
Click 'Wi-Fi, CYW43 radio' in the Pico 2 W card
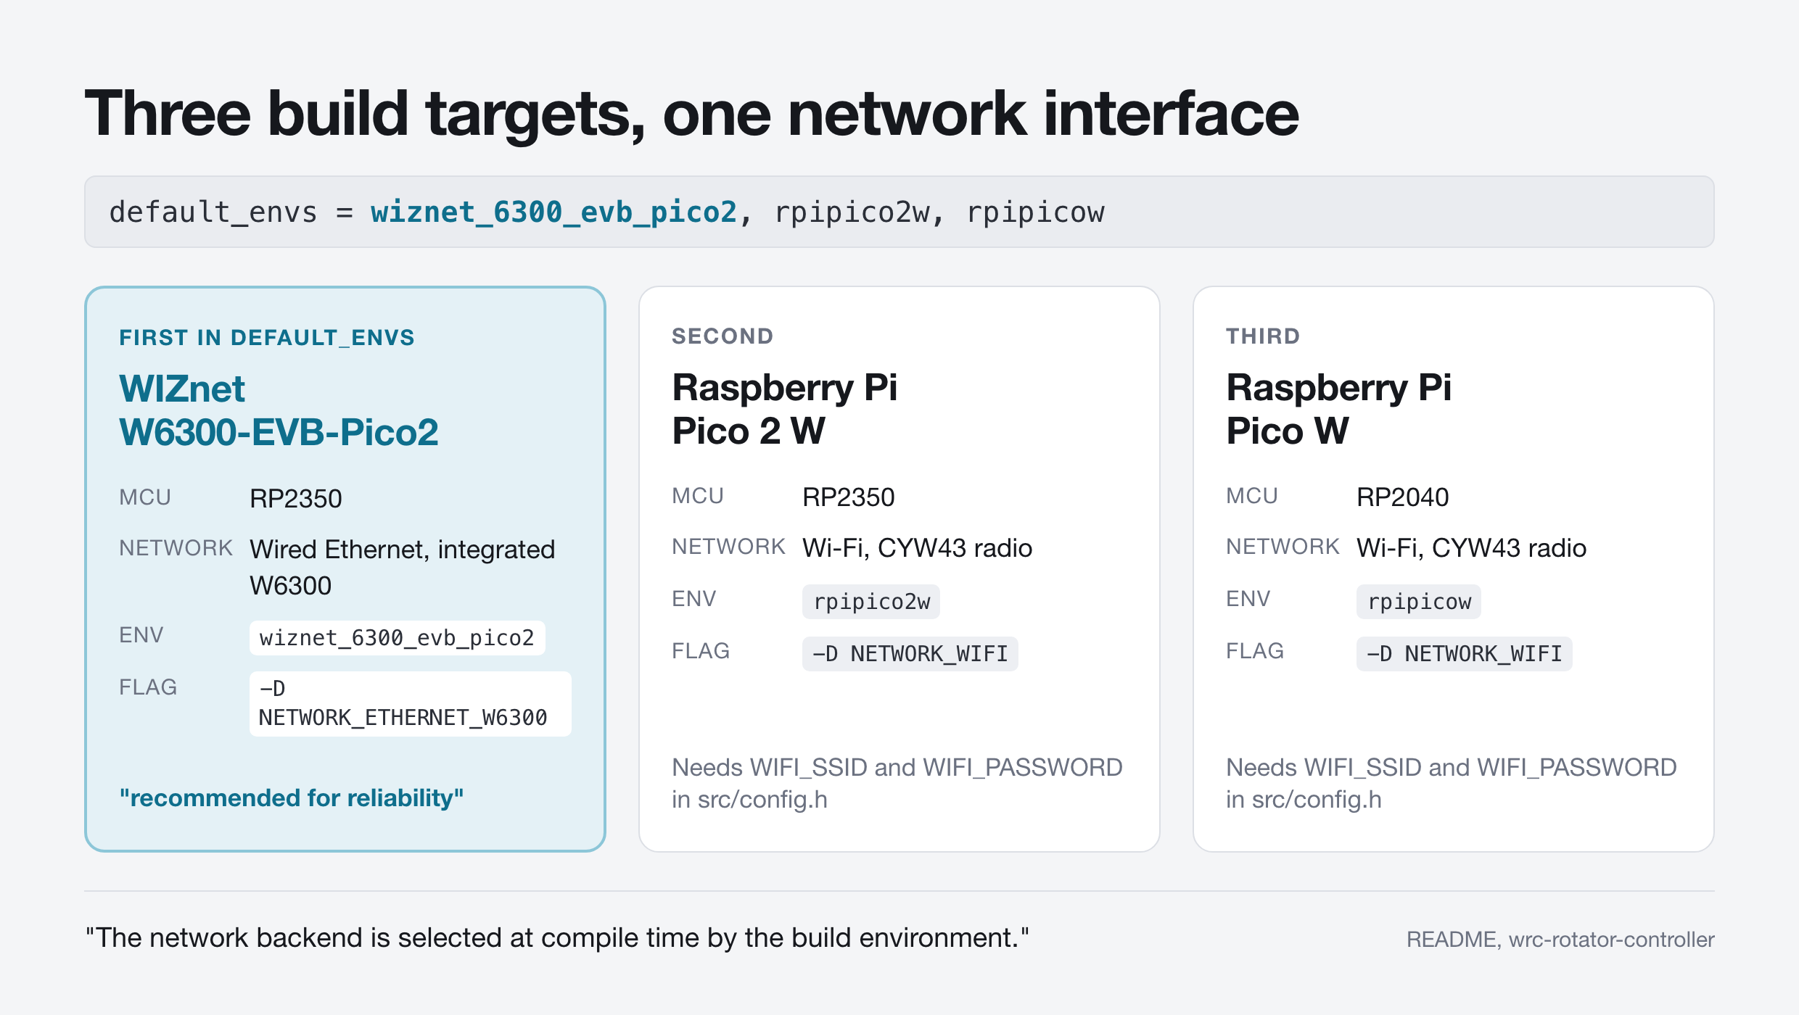[x=917, y=548]
